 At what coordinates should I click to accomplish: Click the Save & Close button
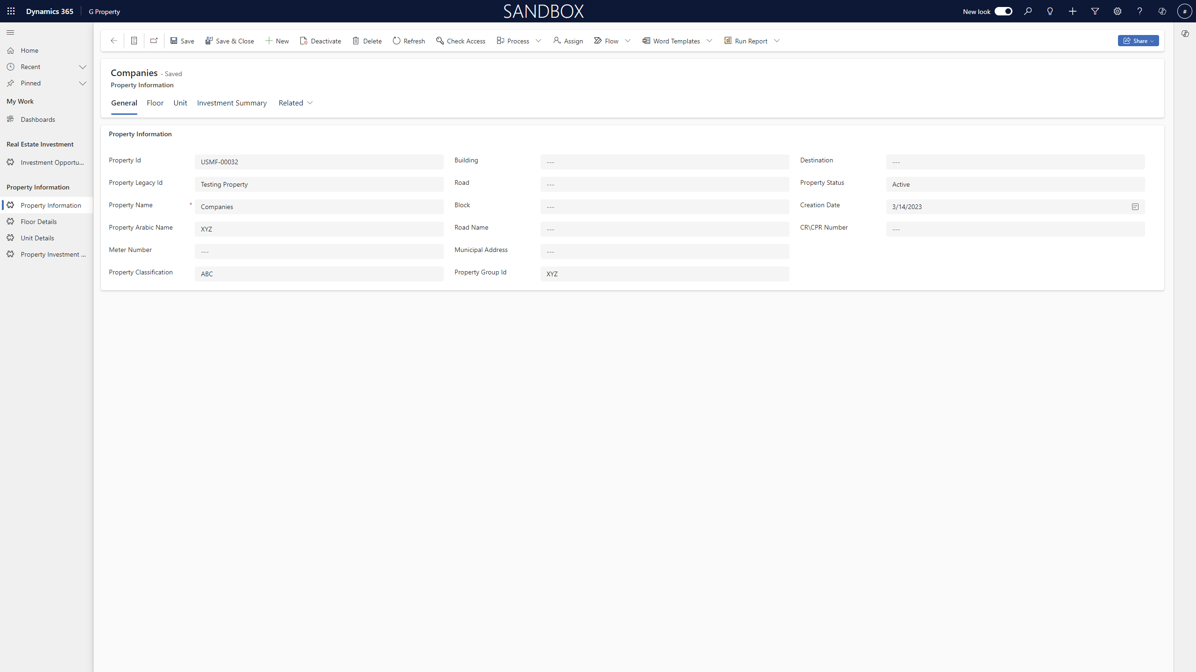pos(229,41)
